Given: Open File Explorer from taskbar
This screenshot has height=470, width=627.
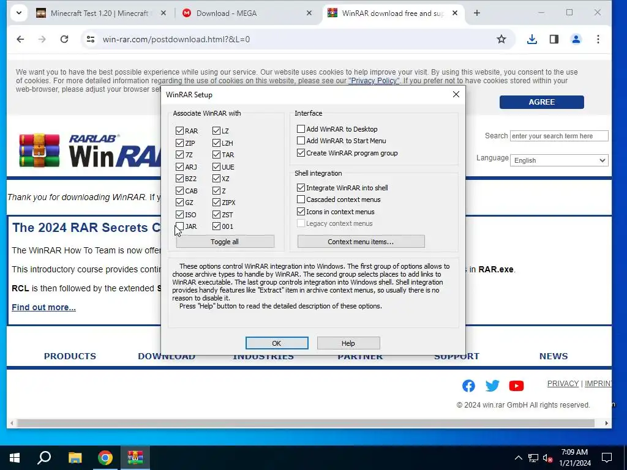Looking at the screenshot, I should tap(75, 458).
